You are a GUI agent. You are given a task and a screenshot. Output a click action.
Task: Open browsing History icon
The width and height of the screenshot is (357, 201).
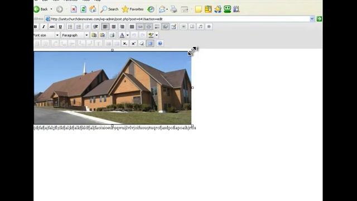click(151, 9)
